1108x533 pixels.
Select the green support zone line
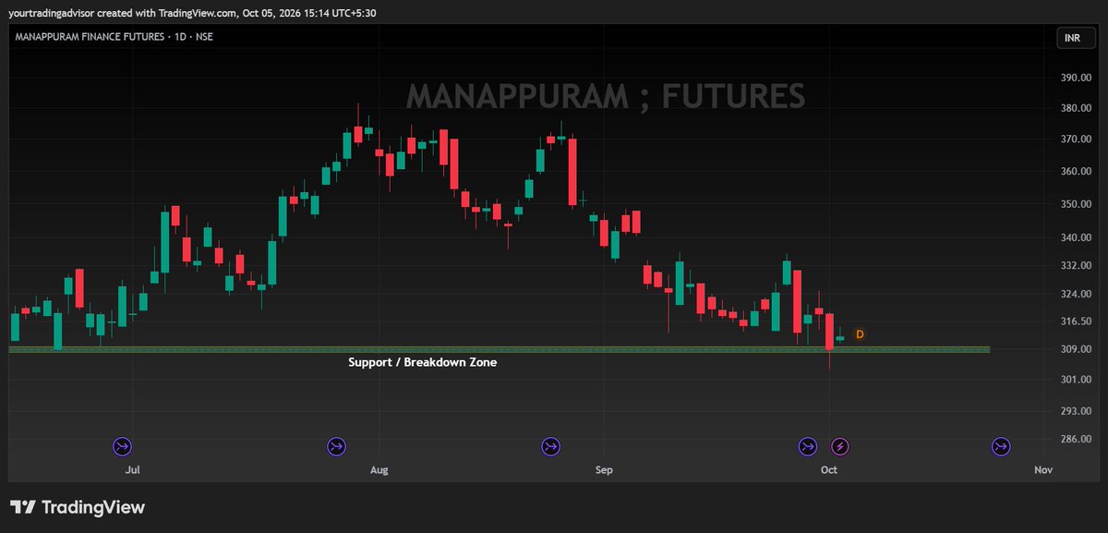tap(500, 349)
